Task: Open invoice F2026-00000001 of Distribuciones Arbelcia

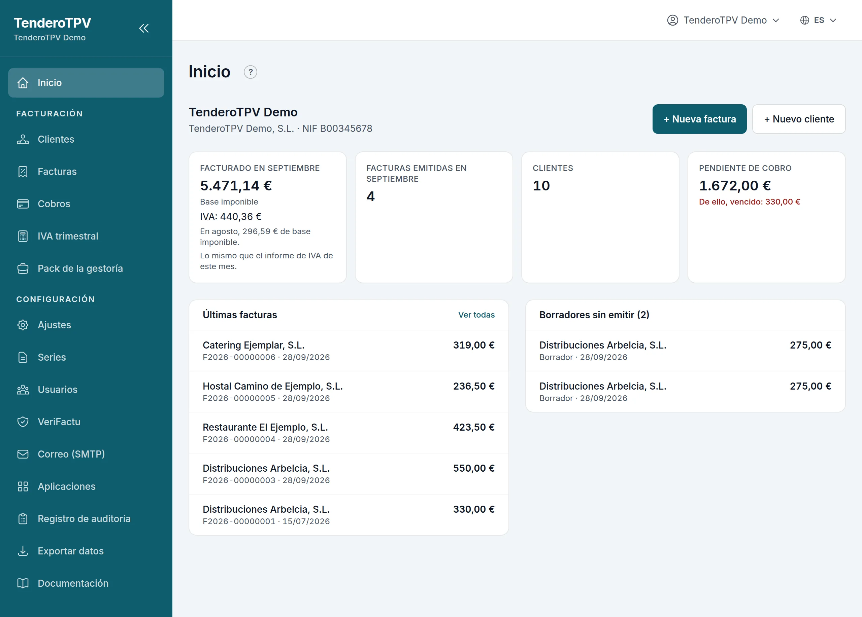Action: point(349,514)
